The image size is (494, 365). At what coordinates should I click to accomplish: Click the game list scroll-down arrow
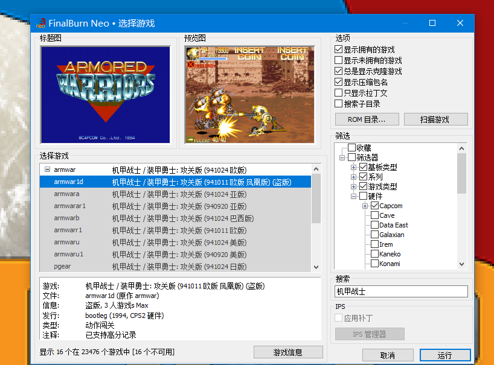(316, 267)
